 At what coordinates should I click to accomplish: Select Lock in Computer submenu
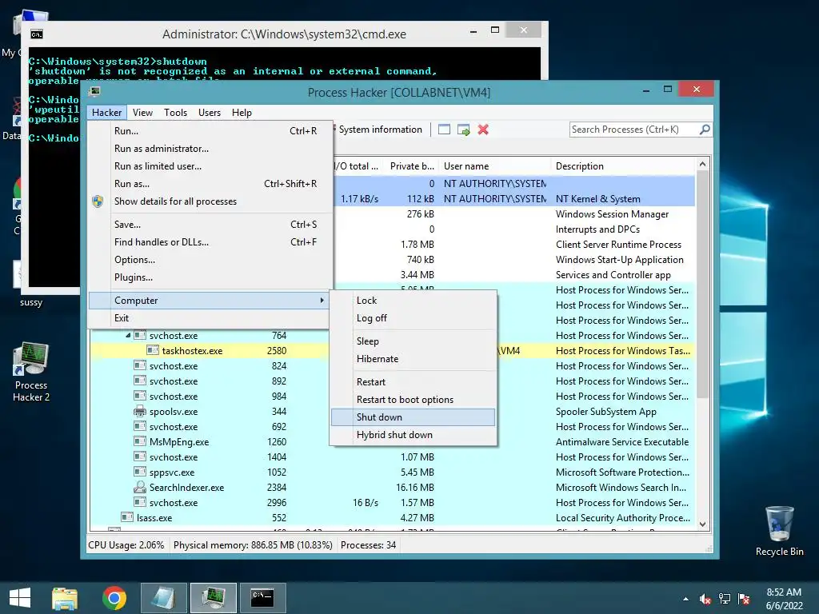coord(413,301)
